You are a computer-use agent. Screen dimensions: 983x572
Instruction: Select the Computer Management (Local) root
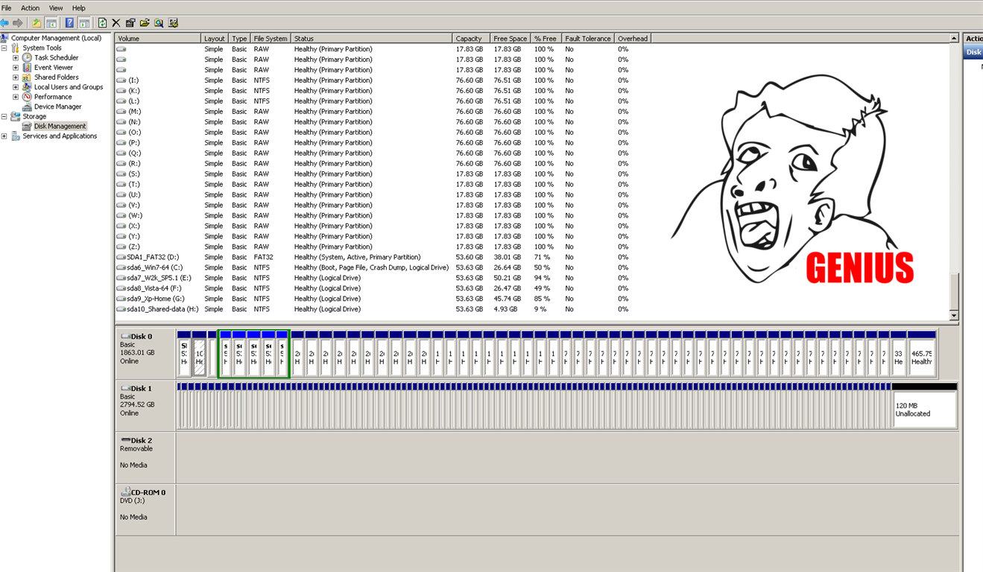point(56,38)
